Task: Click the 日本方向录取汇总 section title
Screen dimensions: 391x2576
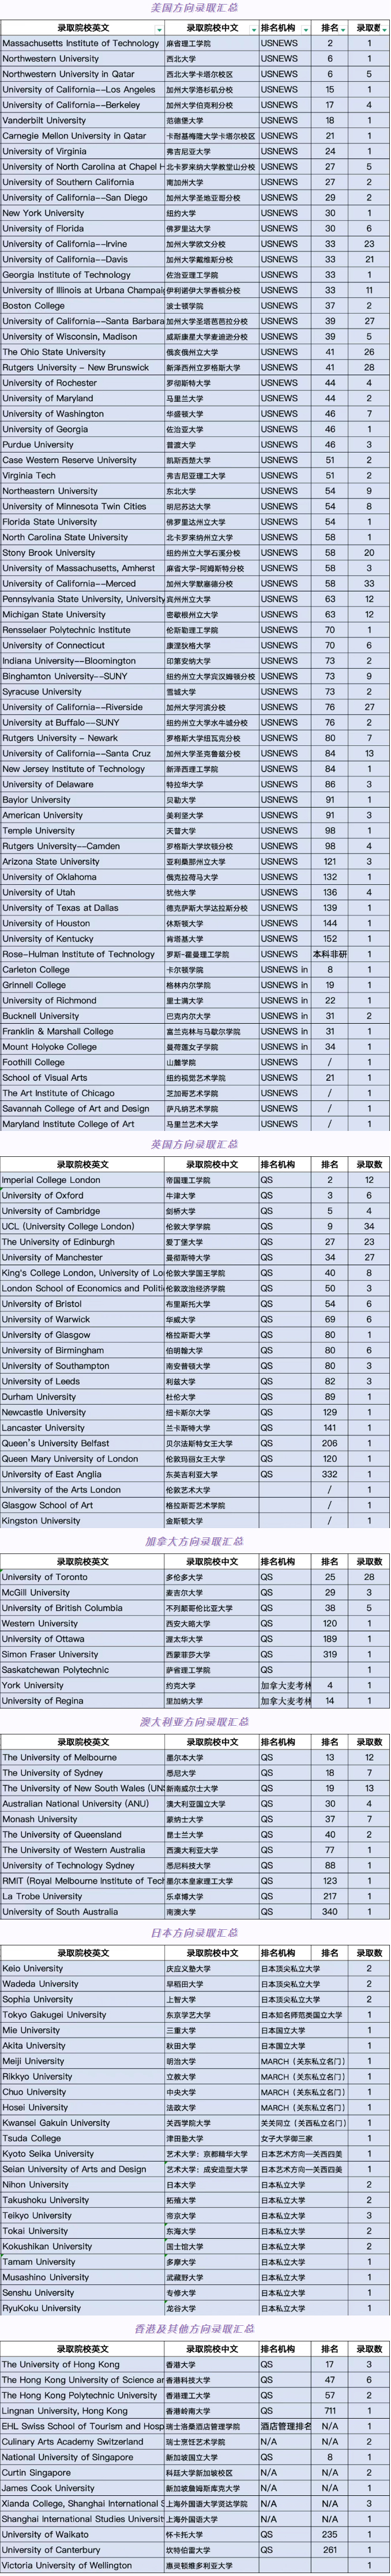Action: coord(195,1933)
